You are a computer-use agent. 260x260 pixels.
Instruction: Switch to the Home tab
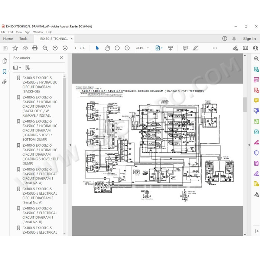point(8,39)
